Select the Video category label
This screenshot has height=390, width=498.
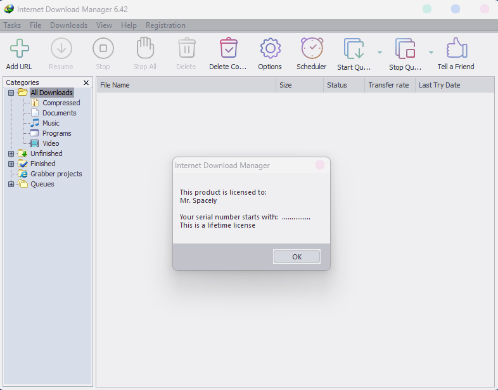pyautogui.click(x=51, y=143)
